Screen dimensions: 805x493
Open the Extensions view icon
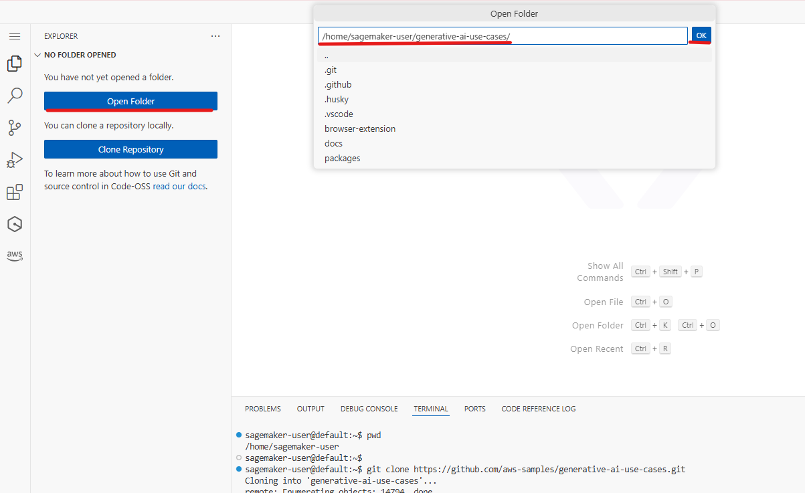pyautogui.click(x=15, y=193)
